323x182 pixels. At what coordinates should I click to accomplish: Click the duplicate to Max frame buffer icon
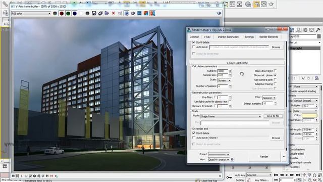(x=120, y=14)
